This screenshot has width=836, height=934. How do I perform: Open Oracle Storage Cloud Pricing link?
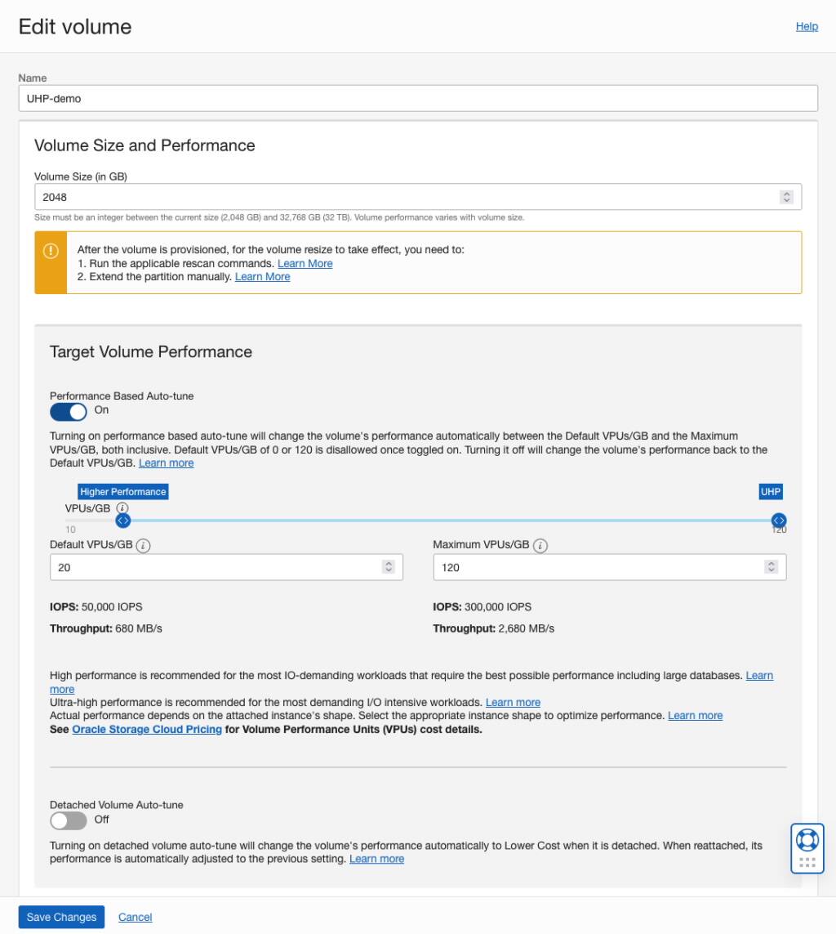(147, 729)
